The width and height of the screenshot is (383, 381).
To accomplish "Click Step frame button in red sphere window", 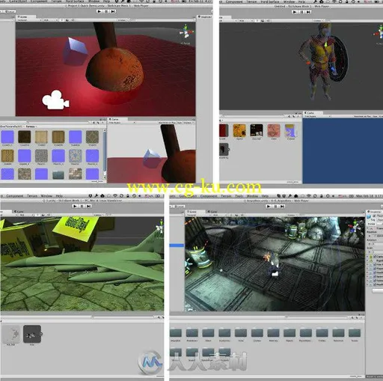I will [x=113, y=11].
